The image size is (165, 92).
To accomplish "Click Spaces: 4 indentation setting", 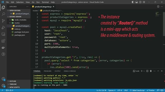I will [x=112, y=90].
